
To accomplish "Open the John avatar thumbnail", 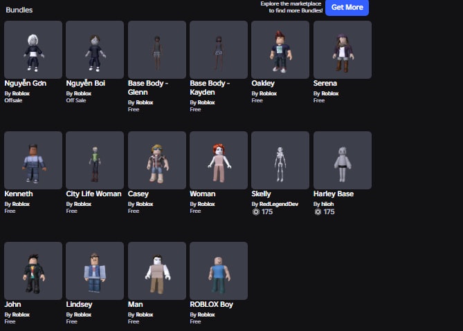I will (x=33, y=271).
